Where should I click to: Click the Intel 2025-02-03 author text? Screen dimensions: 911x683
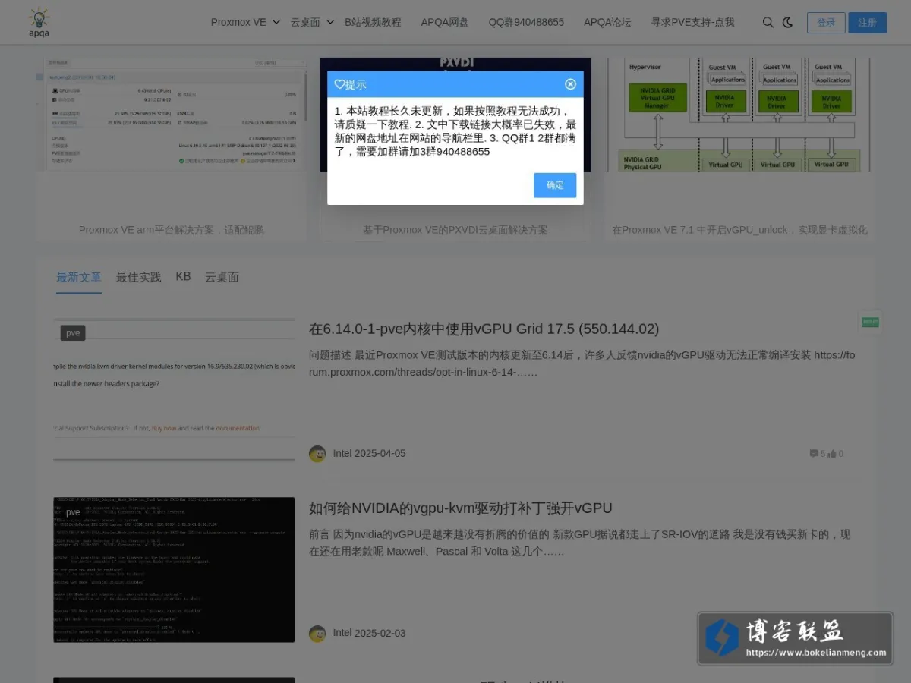pos(369,634)
